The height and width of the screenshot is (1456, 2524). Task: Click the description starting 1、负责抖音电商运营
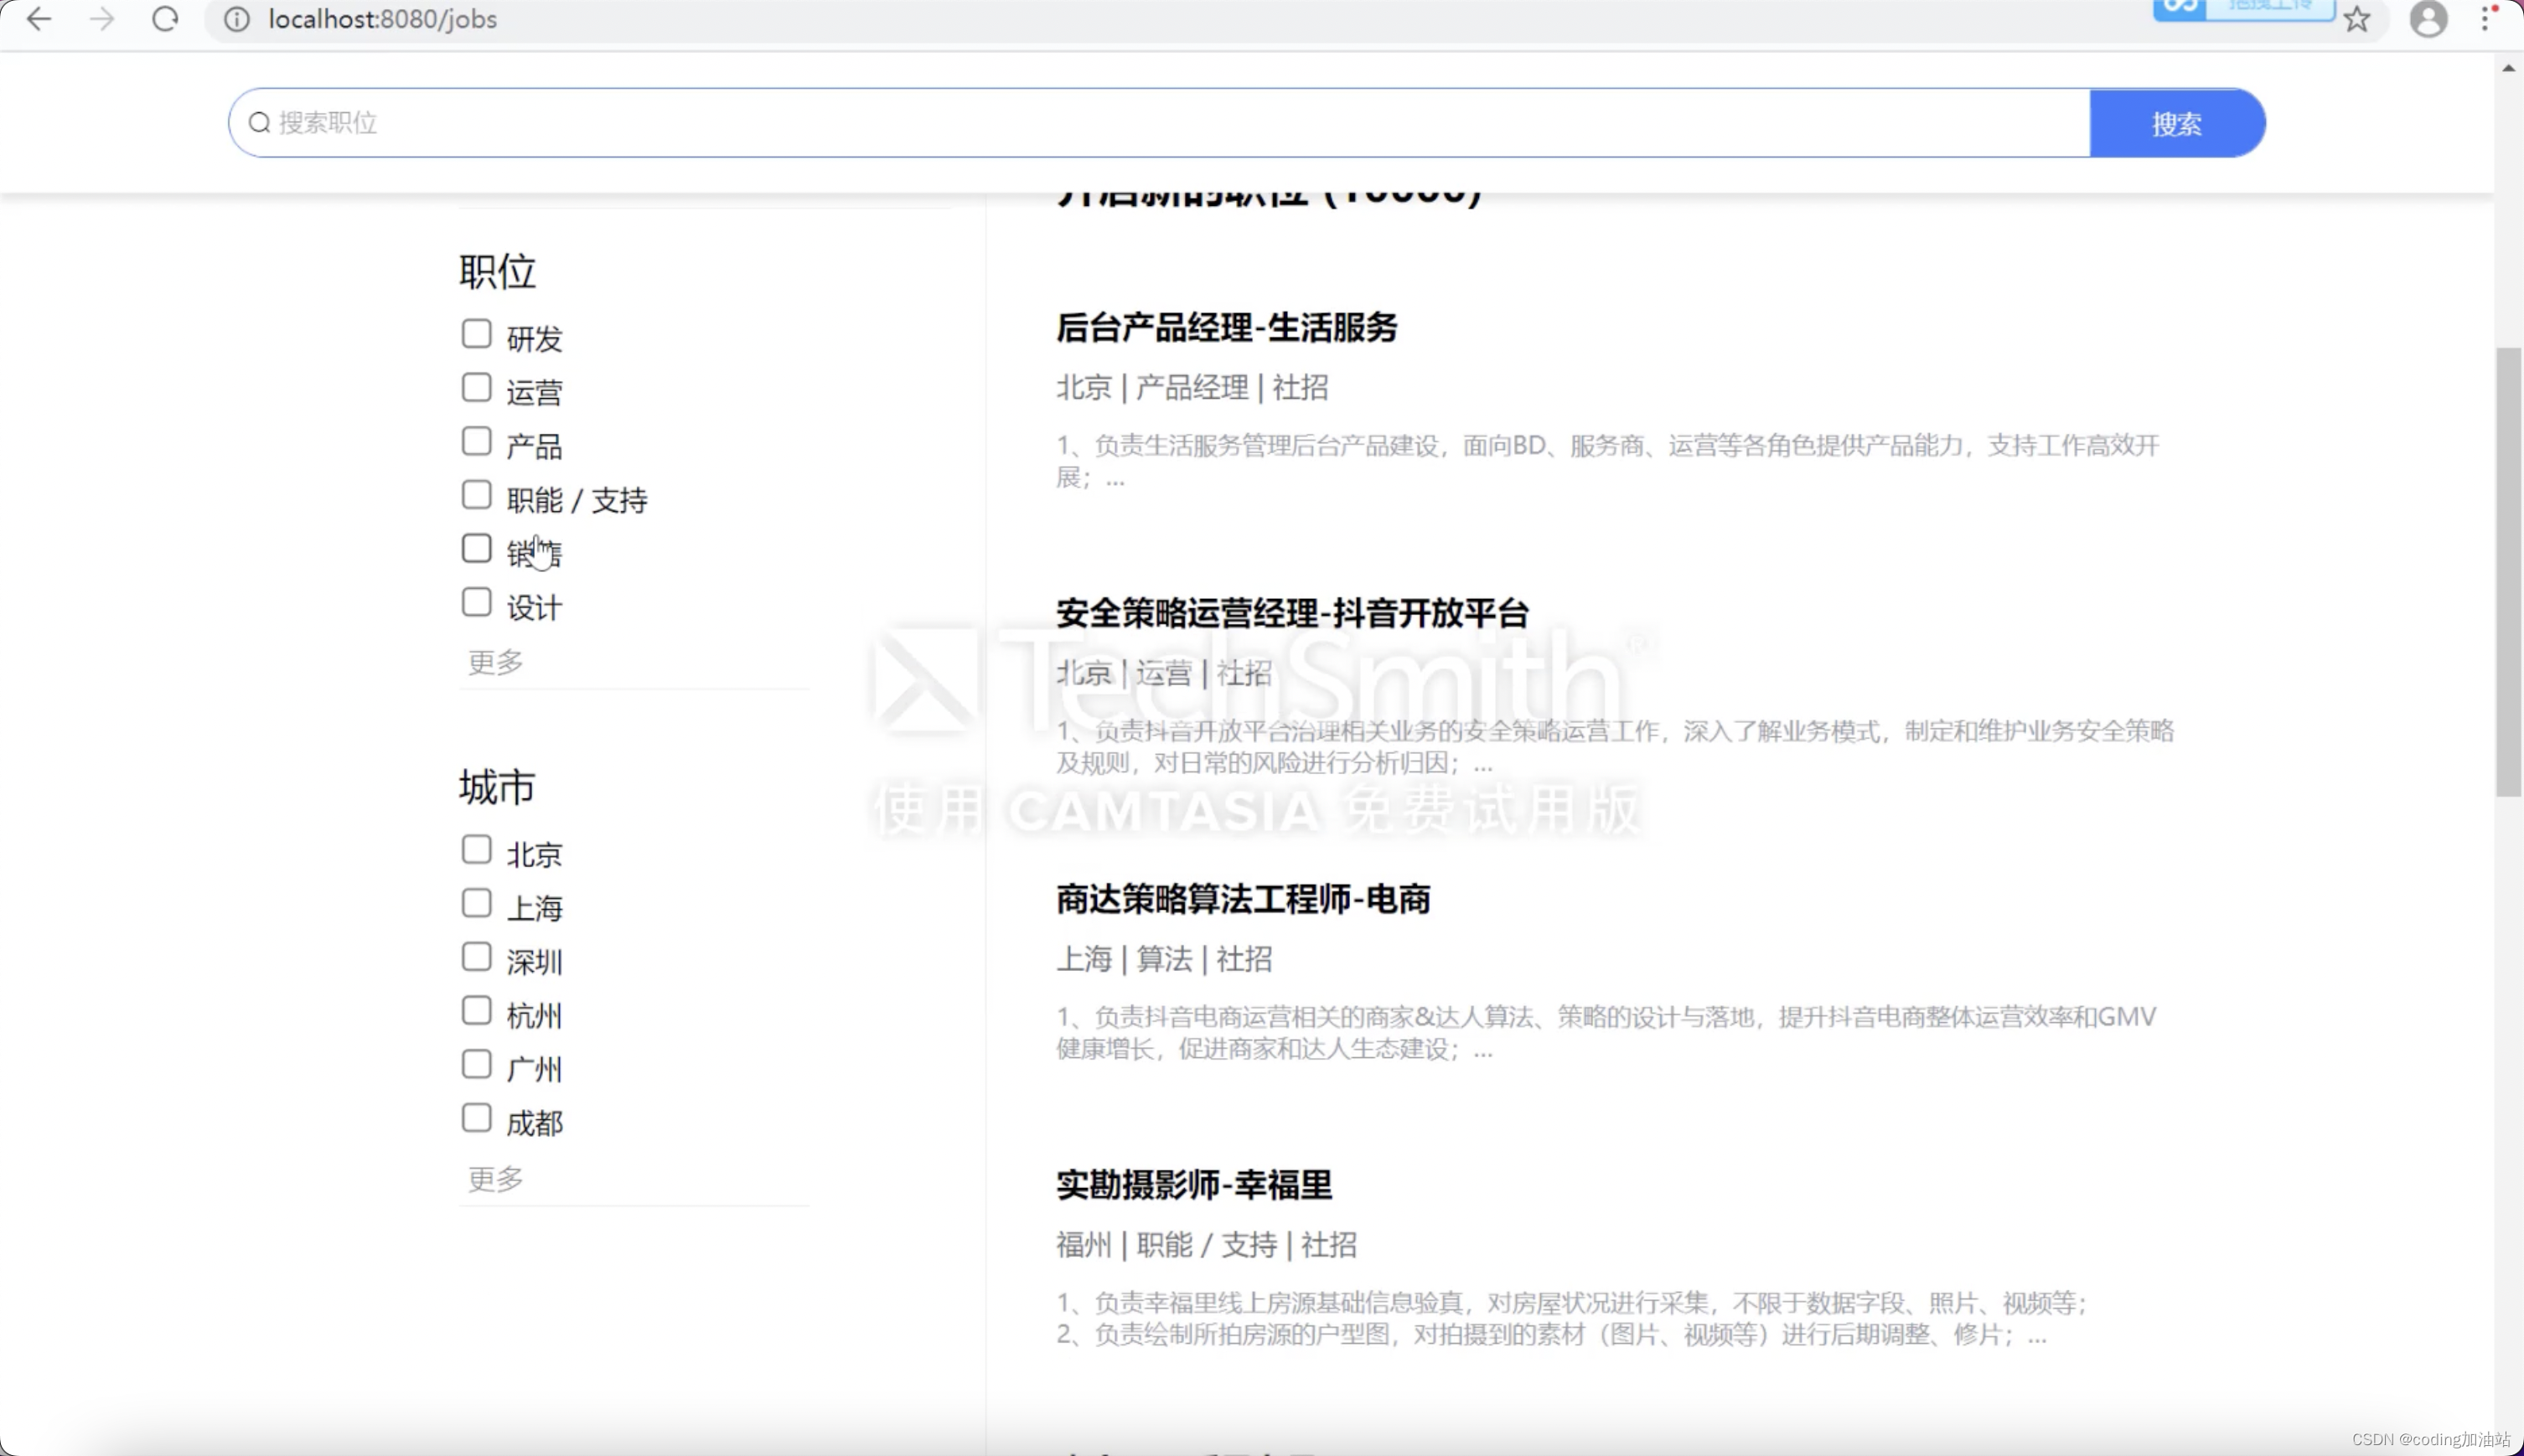tap(1606, 1033)
